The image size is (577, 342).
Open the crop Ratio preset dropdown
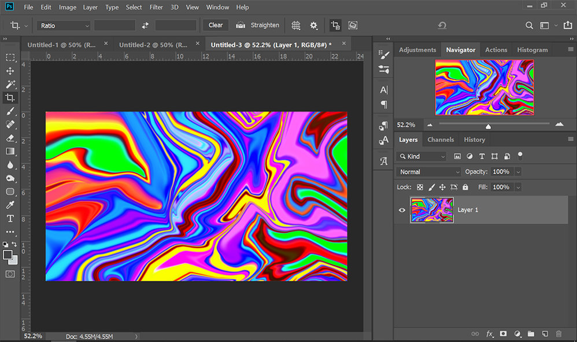pyautogui.click(x=64, y=25)
